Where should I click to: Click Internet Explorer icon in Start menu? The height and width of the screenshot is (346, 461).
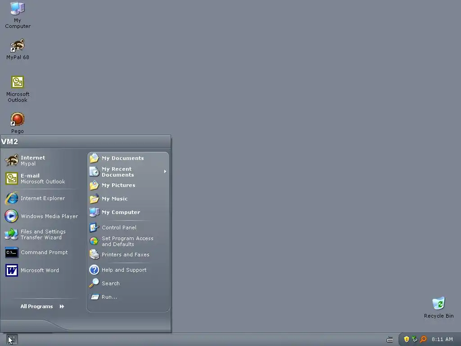click(11, 198)
